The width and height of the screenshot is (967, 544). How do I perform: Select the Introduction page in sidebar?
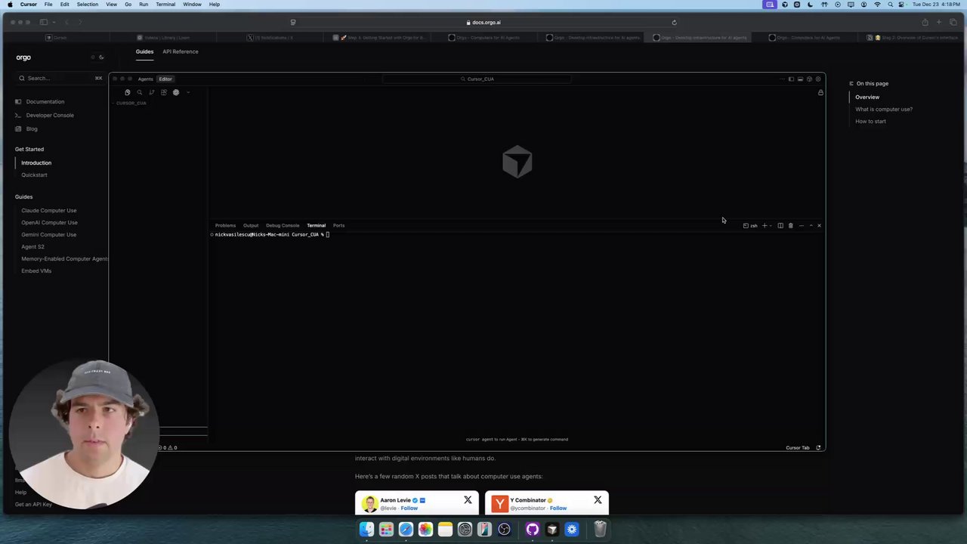click(x=36, y=162)
